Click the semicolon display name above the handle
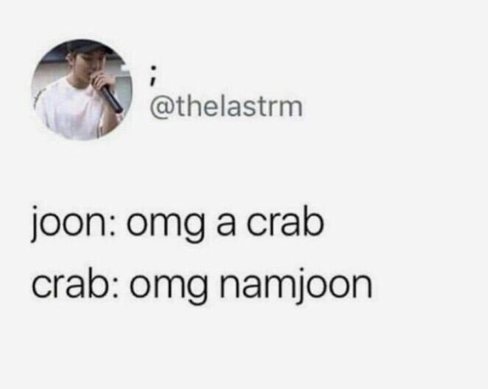Screen dimensions: 488x389 (152, 75)
